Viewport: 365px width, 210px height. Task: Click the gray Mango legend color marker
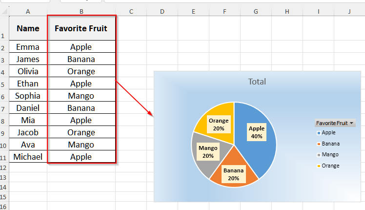318,155
